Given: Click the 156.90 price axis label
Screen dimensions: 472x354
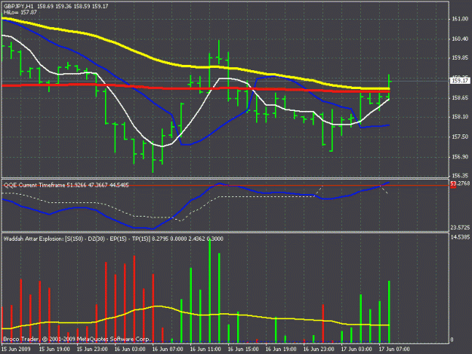Looking at the screenshot, I should click(460, 157).
